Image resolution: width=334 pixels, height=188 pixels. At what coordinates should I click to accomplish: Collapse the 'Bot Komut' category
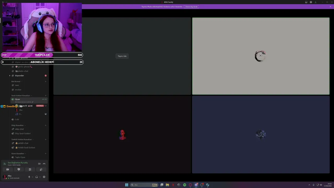(16, 81)
